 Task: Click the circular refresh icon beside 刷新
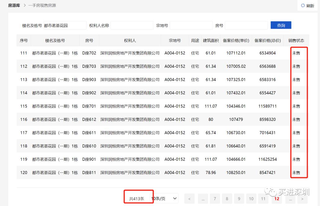click(x=303, y=5)
